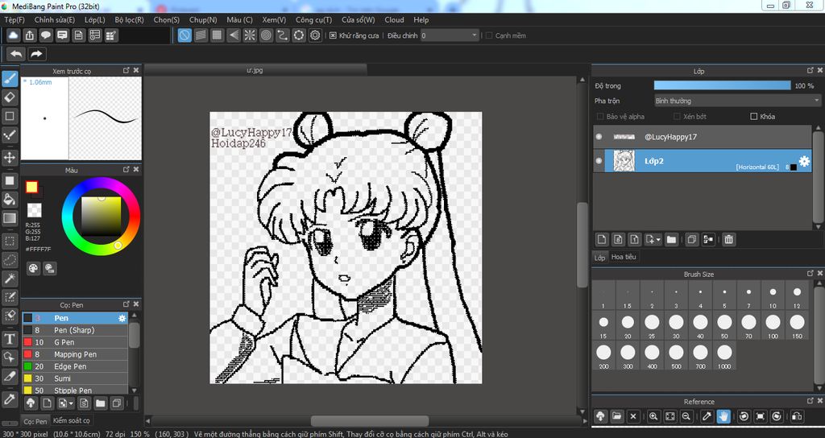The height and width of the screenshot is (438, 825).
Task: Delete layer with trash icon
Action: [x=728, y=240]
